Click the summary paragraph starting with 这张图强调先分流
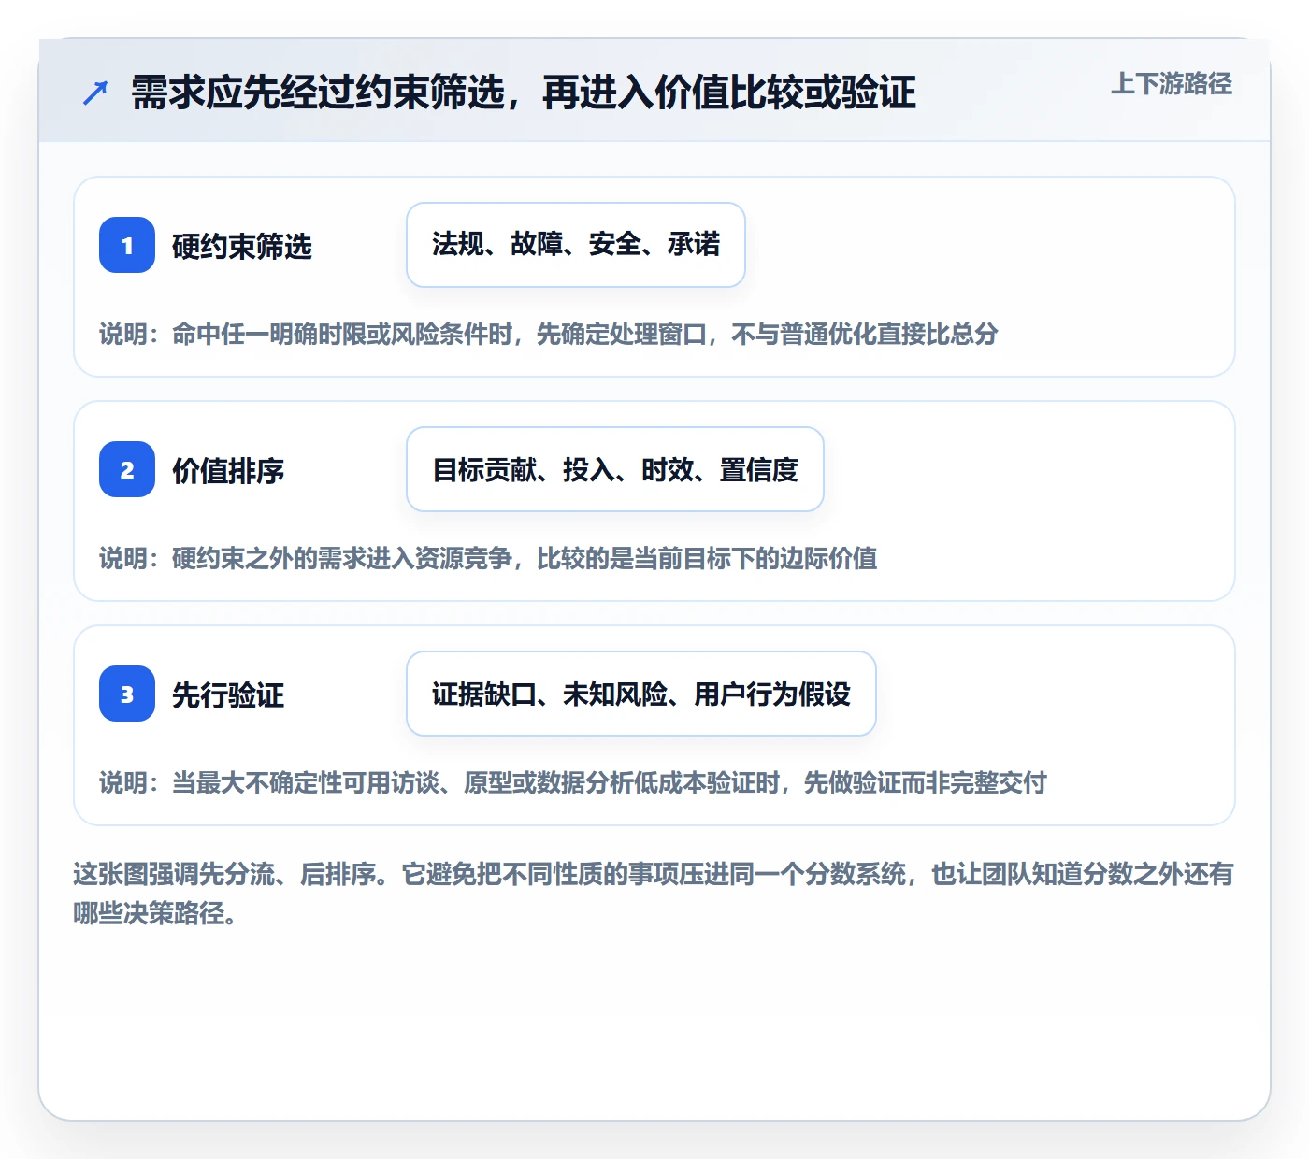1309x1159 pixels. point(654,894)
